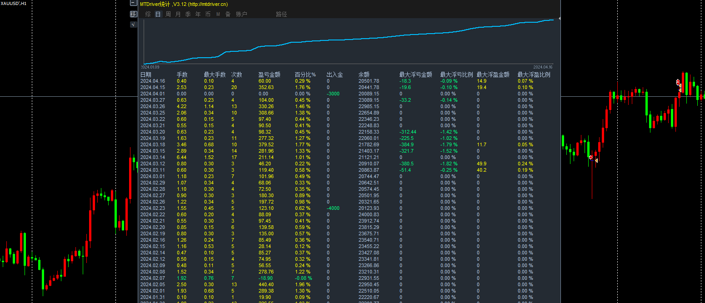The height and width of the screenshot is (303, 705).
Task: Click the 379.52 profit value
Action: pyautogui.click(x=266, y=144)
